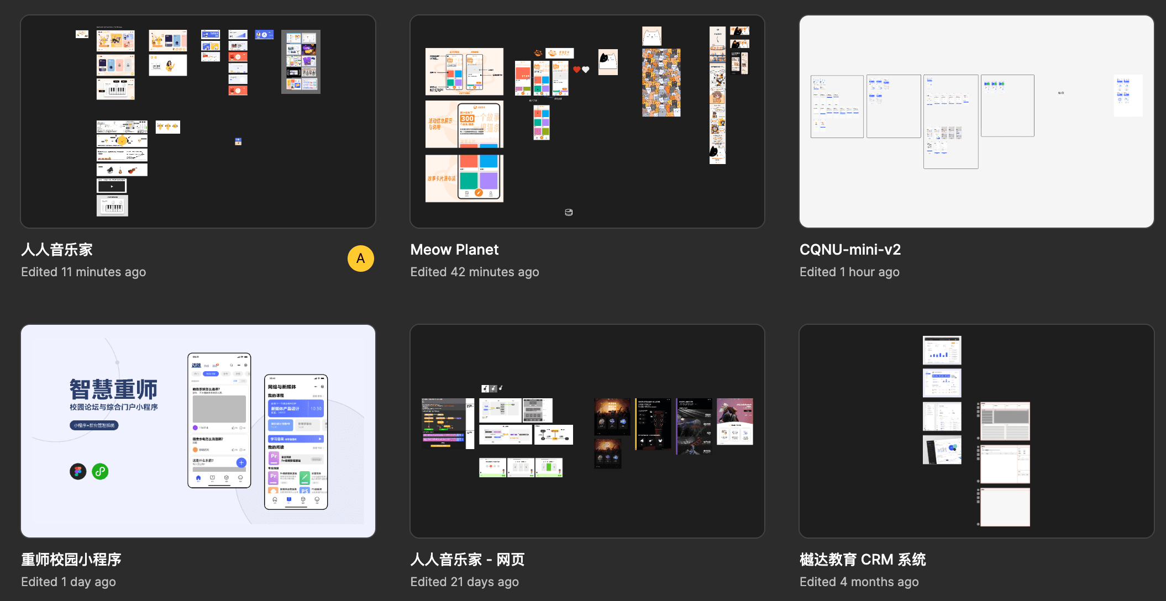1166x601 pixels.
Task: Click "Edited 1 hour ago" text
Action: (849, 272)
